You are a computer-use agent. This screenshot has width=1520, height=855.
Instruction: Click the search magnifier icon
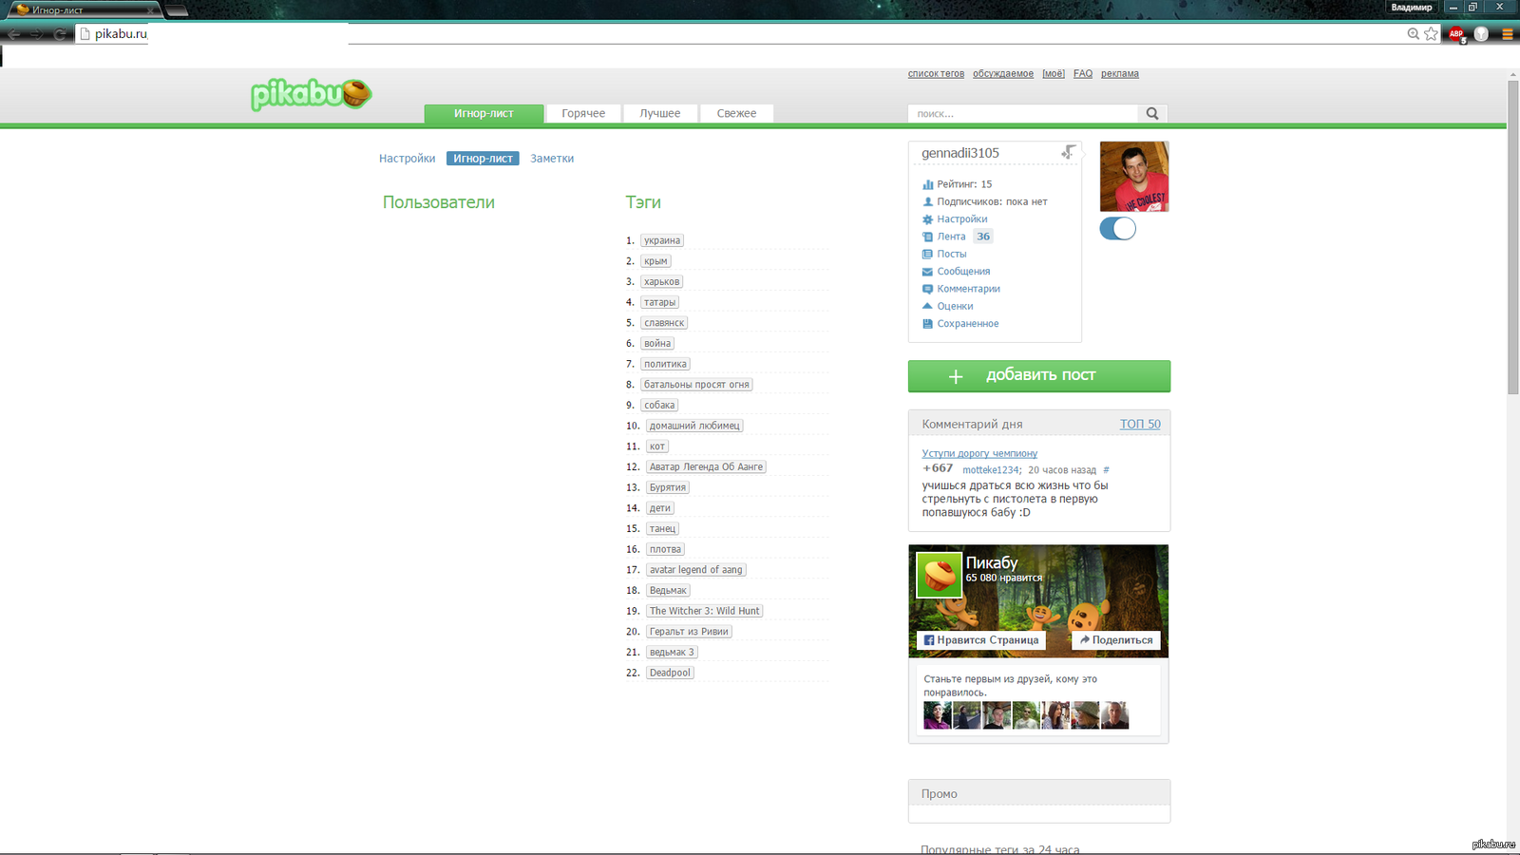tap(1152, 114)
